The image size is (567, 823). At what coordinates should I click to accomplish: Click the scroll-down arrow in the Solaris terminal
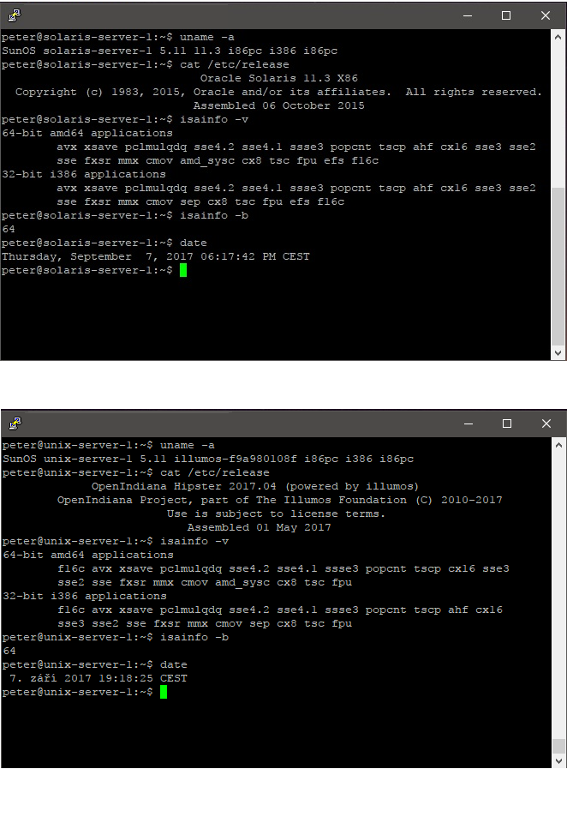(558, 353)
